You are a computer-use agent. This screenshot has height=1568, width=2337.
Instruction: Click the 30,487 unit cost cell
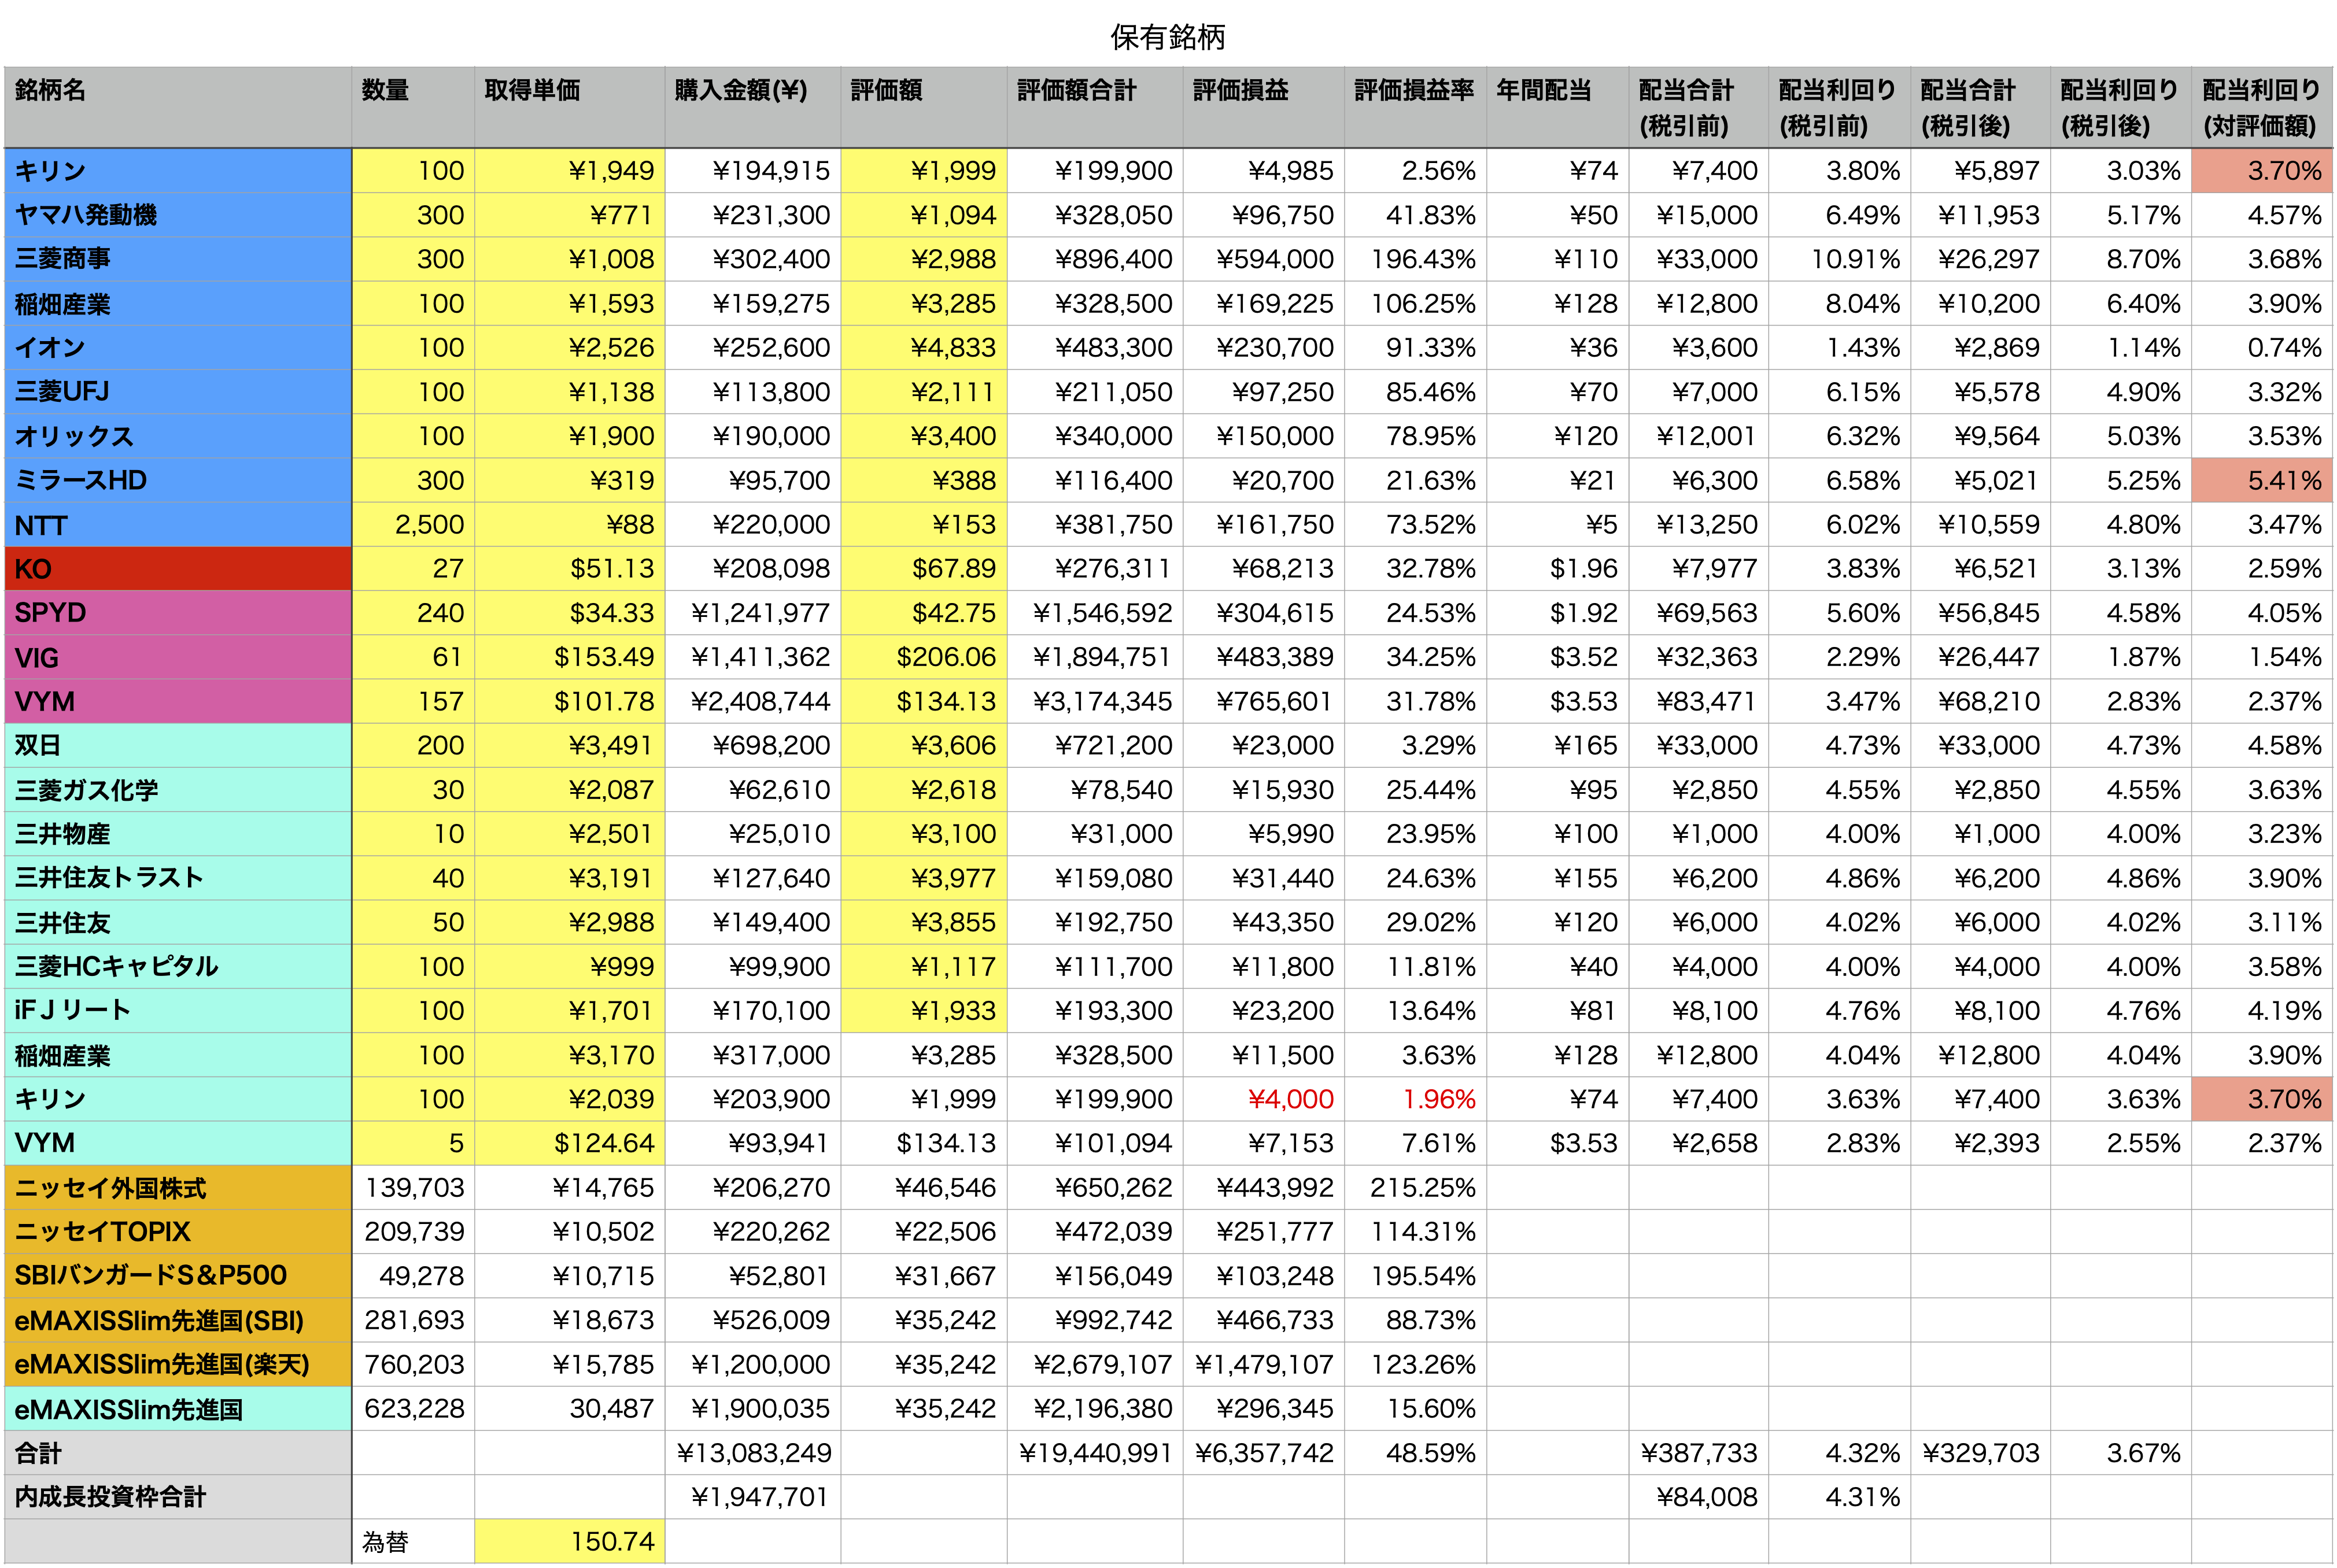click(569, 1409)
